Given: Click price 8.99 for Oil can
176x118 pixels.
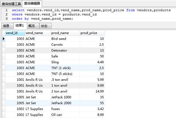Looking at the screenshot, I should pos(92,115).
